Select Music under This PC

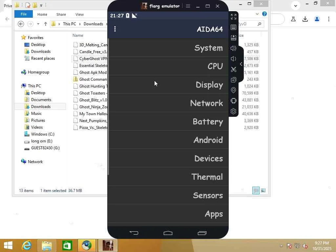(36, 113)
